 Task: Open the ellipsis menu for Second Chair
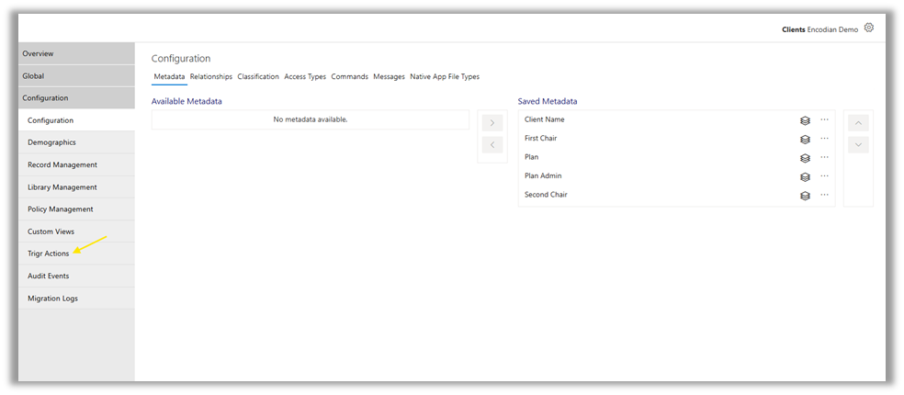(x=824, y=195)
